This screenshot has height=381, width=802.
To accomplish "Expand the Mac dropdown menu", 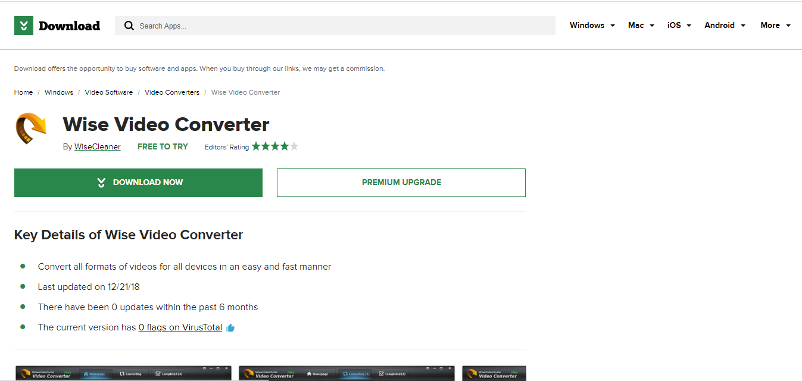I will (x=641, y=25).
